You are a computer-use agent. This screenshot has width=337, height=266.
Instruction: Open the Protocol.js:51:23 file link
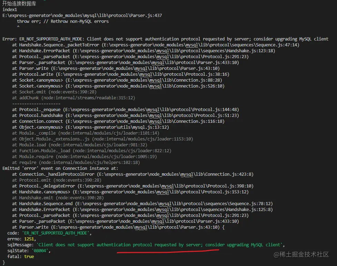(152, 116)
